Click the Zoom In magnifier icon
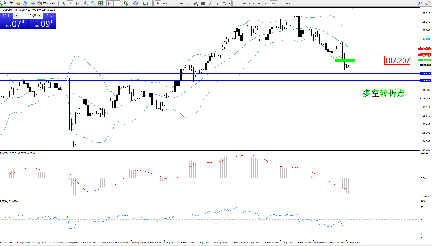The image size is (432, 246). (86, 3)
